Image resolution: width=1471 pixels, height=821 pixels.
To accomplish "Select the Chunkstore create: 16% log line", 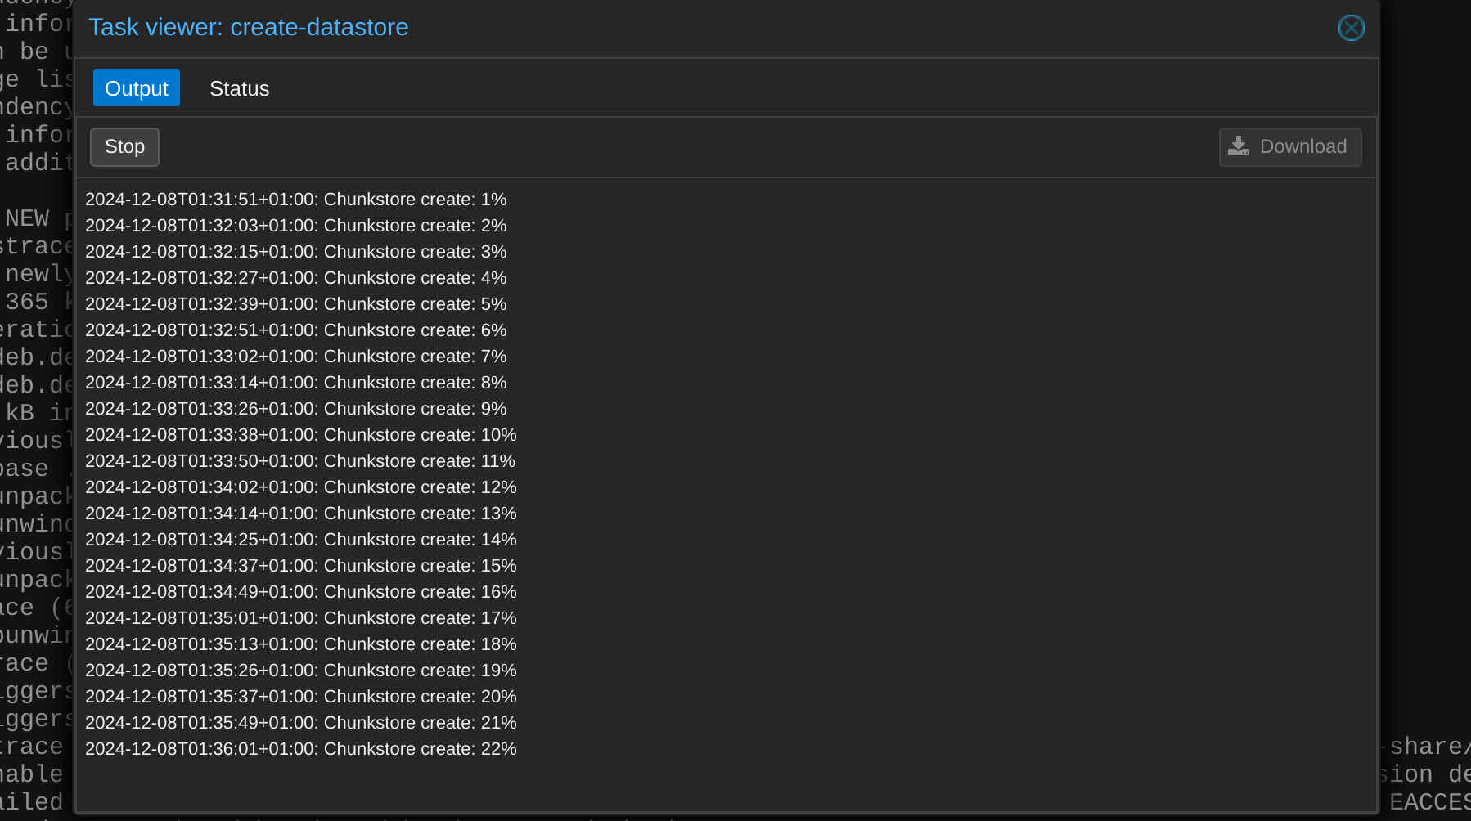I will 301,592.
